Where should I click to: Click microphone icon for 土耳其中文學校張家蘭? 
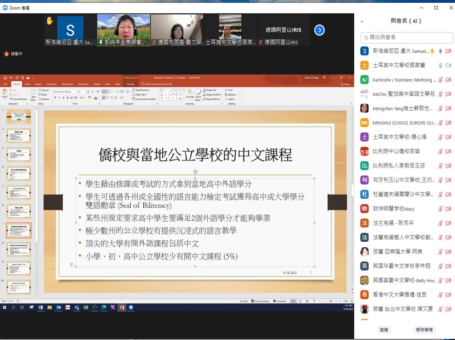coord(440,66)
